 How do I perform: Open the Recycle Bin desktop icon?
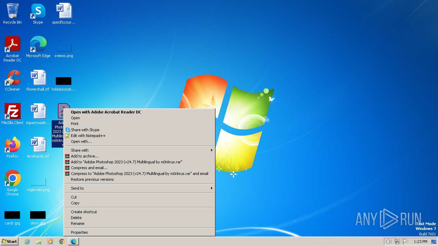click(12, 14)
